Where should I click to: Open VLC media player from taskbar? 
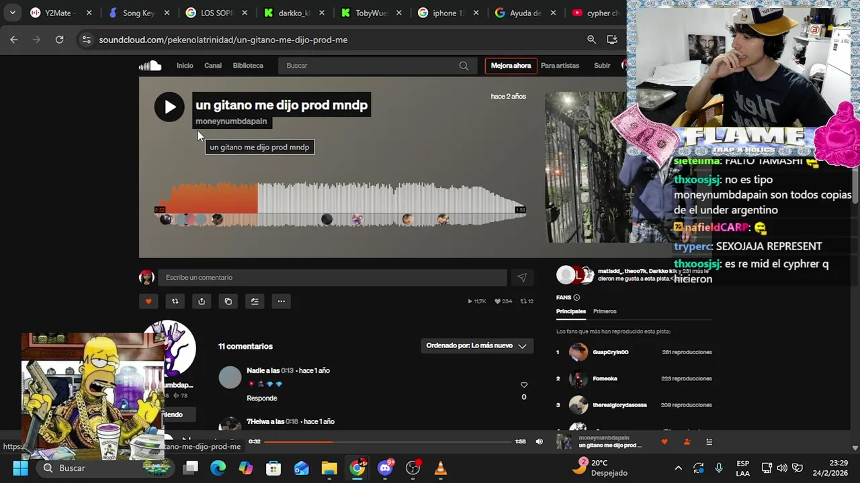click(441, 468)
